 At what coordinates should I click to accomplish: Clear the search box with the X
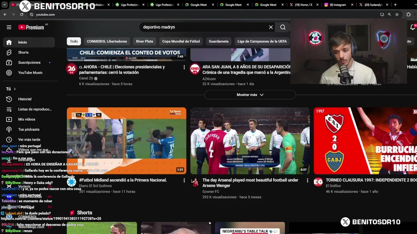pos(271,27)
